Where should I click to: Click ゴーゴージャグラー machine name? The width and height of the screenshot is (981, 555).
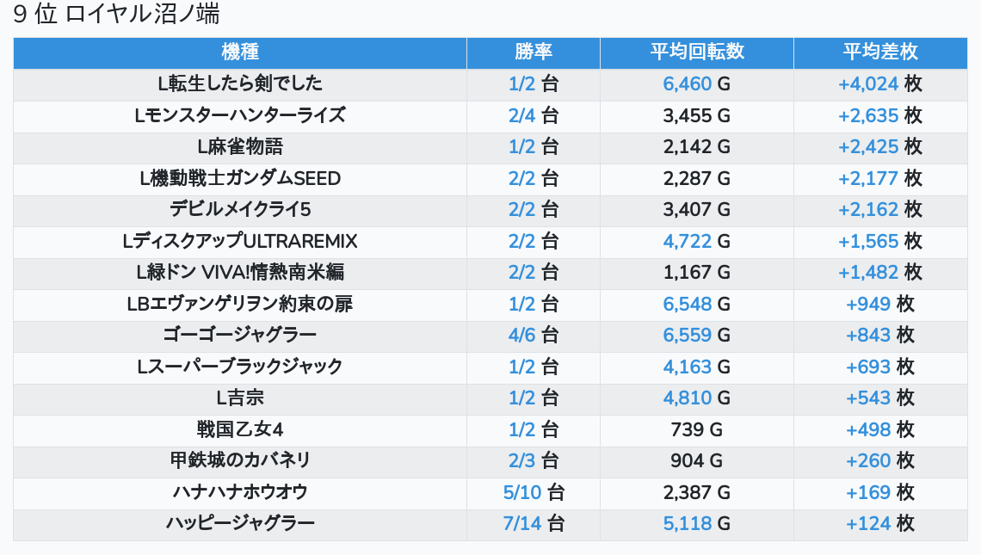coord(240,335)
